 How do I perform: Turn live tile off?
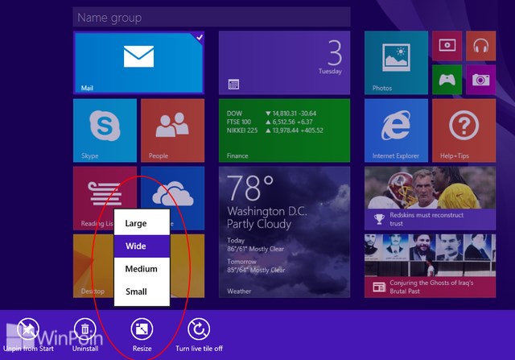(199, 335)
